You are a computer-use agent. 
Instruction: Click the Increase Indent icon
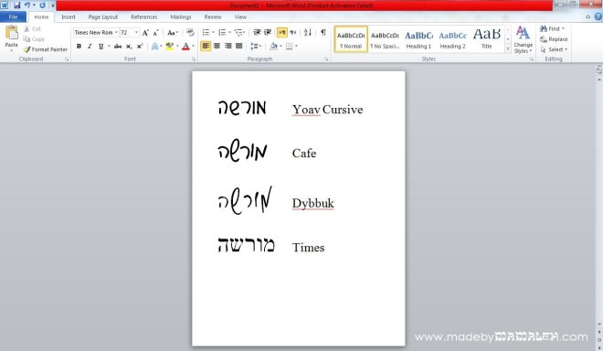pos(268,33)
